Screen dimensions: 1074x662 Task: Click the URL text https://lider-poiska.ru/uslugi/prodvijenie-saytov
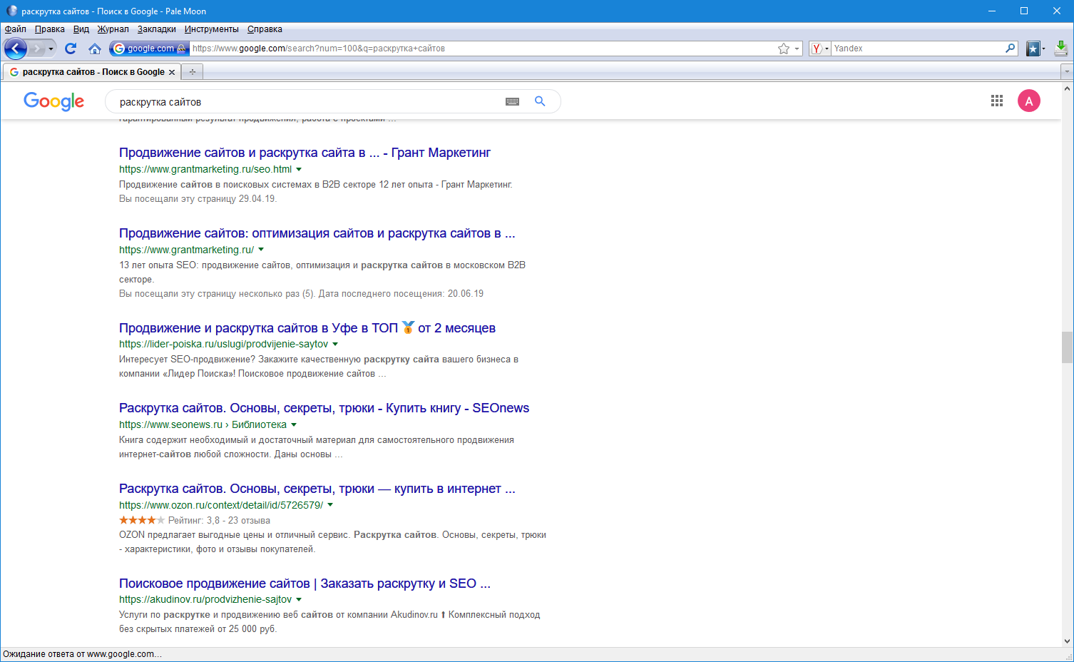(x=223, y=345)
